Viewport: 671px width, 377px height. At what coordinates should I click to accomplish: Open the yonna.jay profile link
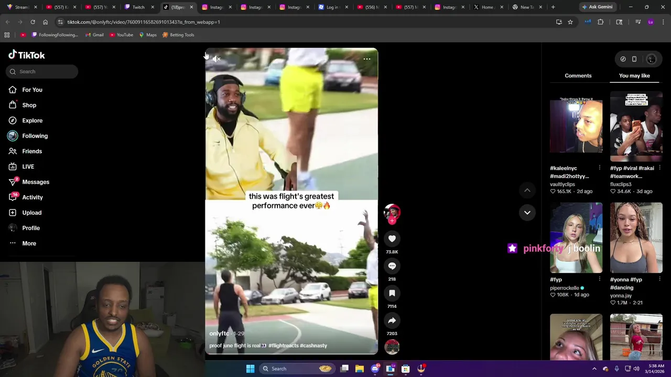(x=621, y=296)
